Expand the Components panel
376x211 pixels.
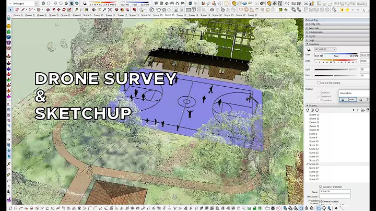coord(337,32)
